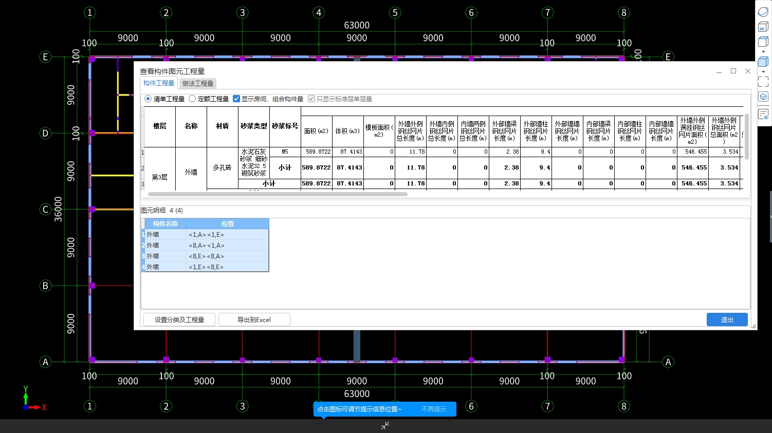Uncheck 显示房间、组合构件量 checkbox
The height and width of the screenshot is (433, 772).
click(236, 99)
